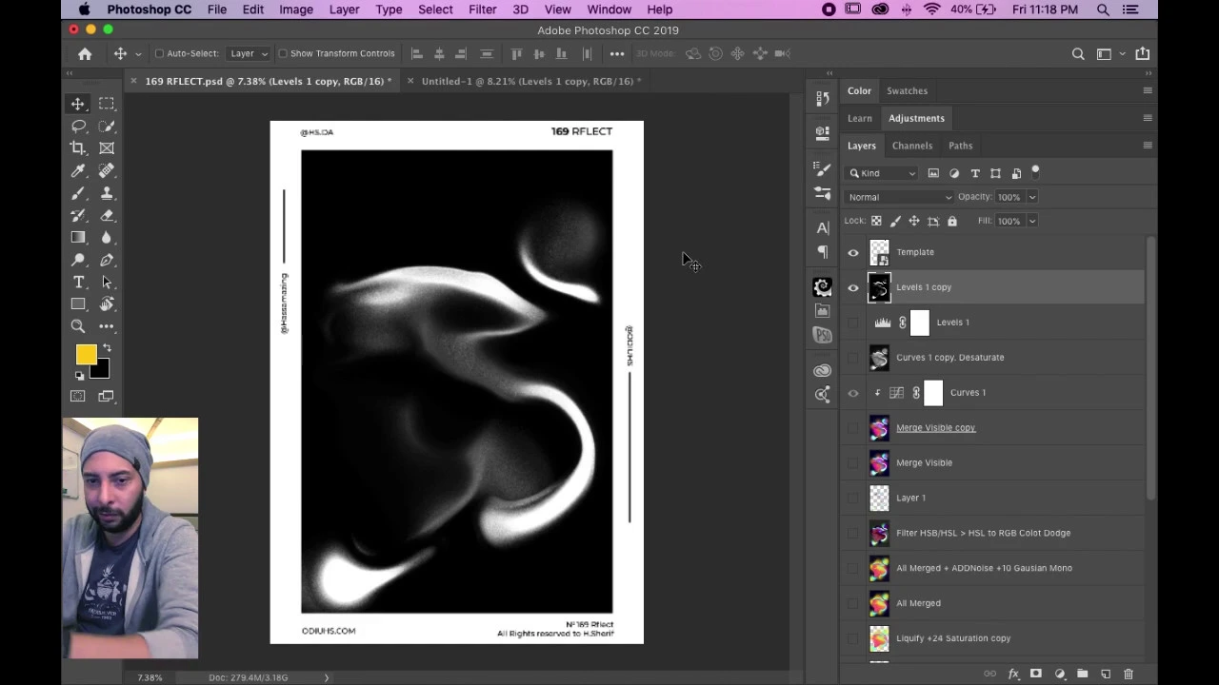The width and height of the screenshot is (1219, 685).
Task: Click lock all layer icon
Action: pyautogui.click(x=951, y=221)
